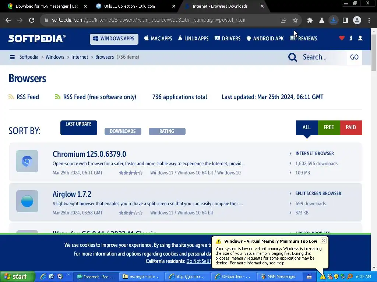Viewport: 377px width, 282px height.
Task: Click the GO search button
Action: click(354, 57)
